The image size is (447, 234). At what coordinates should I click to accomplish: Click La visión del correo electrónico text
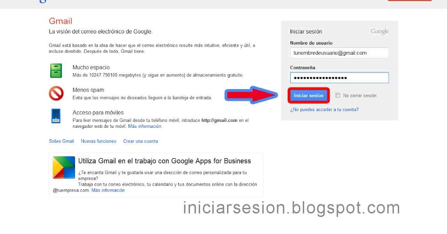(x=101, y=32)
